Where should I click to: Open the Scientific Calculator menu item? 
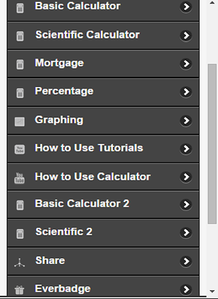(103, 36)
